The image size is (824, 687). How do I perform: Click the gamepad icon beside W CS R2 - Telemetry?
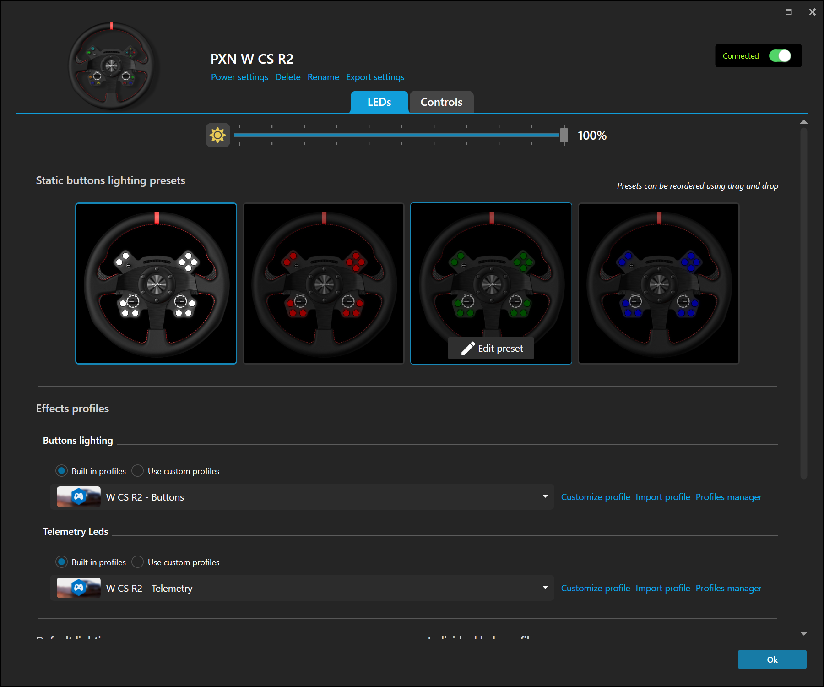pyautogui.click(x=79, y=588)
